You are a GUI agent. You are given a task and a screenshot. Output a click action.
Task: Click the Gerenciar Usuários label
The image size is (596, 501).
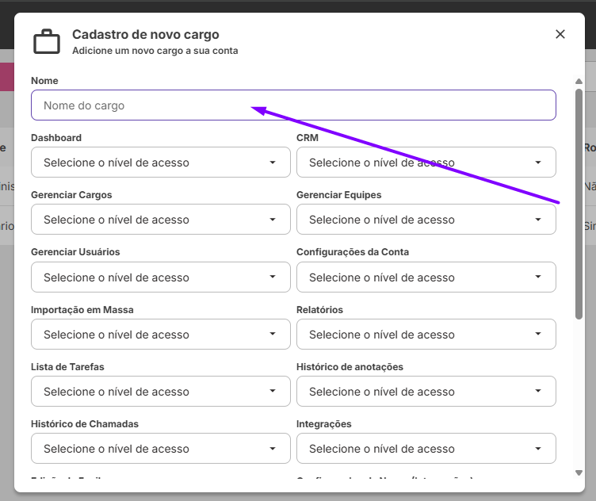75,251
